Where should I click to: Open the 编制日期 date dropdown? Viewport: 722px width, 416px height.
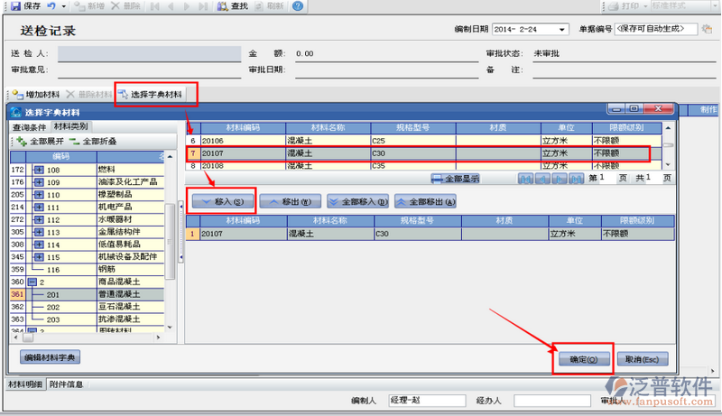click(561, 30)
